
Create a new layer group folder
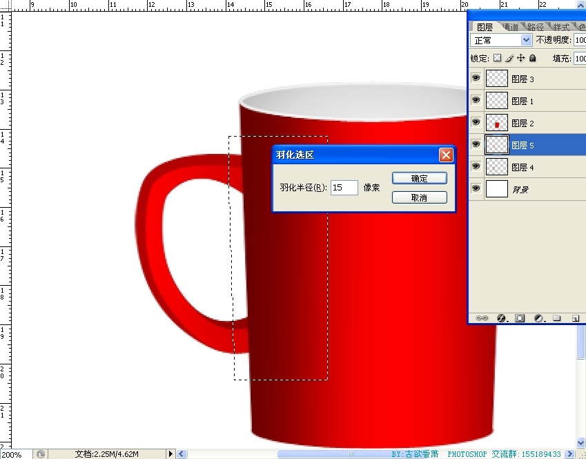pyautogui.click(x=557, y=318)
